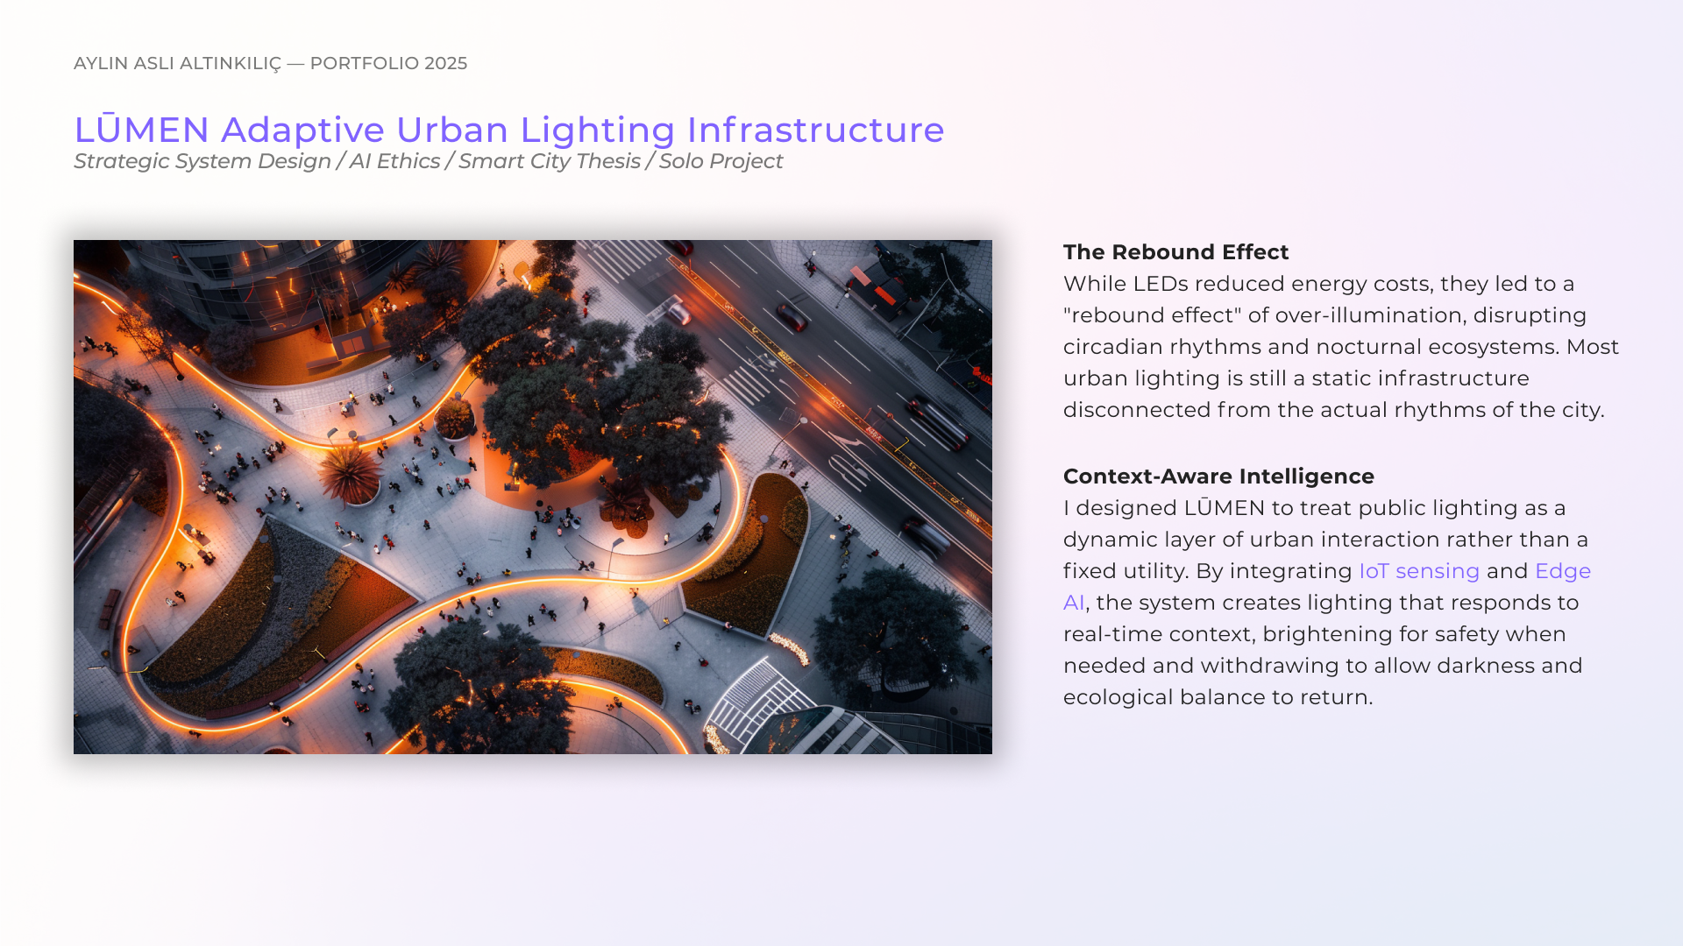The width and height of the screenshot is (1683, 946).
Task: Click the portfolio 2025 header text
Action: (387, 63)
